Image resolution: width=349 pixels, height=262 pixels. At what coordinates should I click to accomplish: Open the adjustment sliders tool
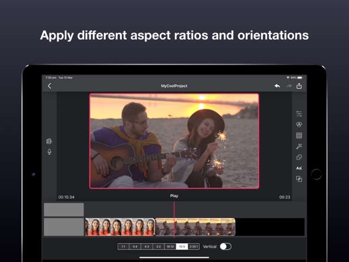pos(299,114)
